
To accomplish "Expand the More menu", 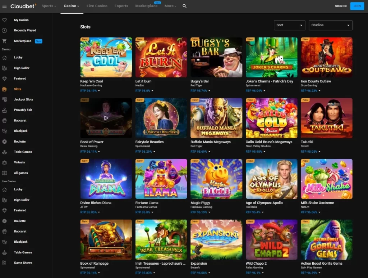I will tap(170, 6).
